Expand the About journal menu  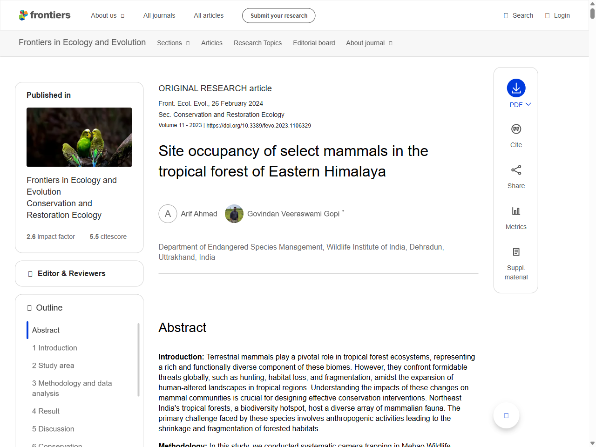pos(369,43)
